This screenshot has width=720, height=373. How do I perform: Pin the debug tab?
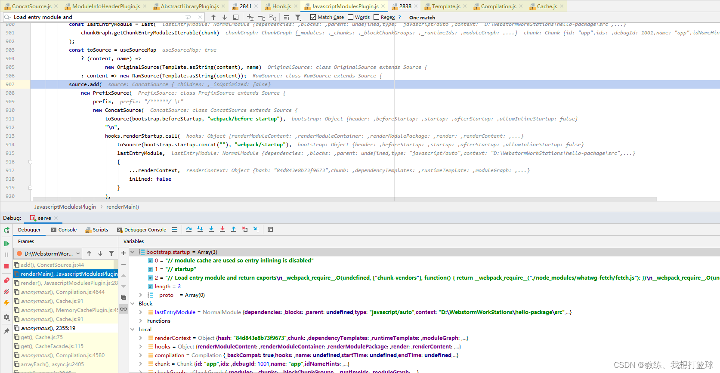pyautogui.click(x=6, y=331)
